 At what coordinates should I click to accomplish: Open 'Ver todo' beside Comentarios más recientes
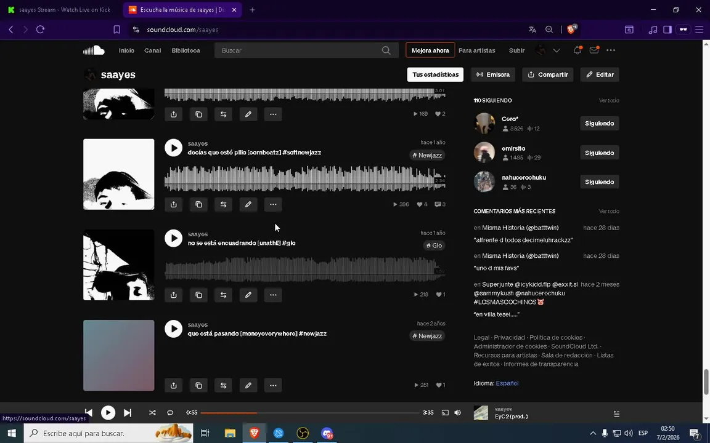click(609, 211)
